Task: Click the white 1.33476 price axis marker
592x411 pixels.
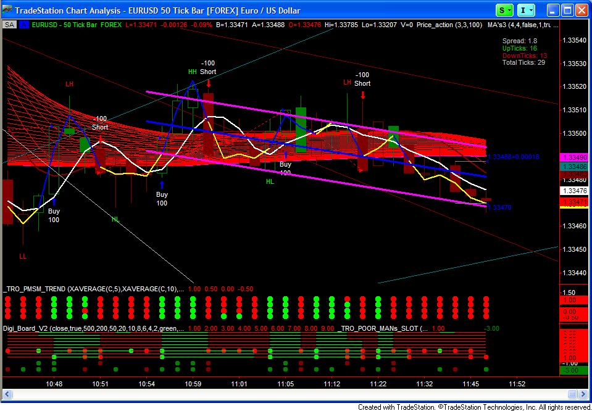Action: 574,191
